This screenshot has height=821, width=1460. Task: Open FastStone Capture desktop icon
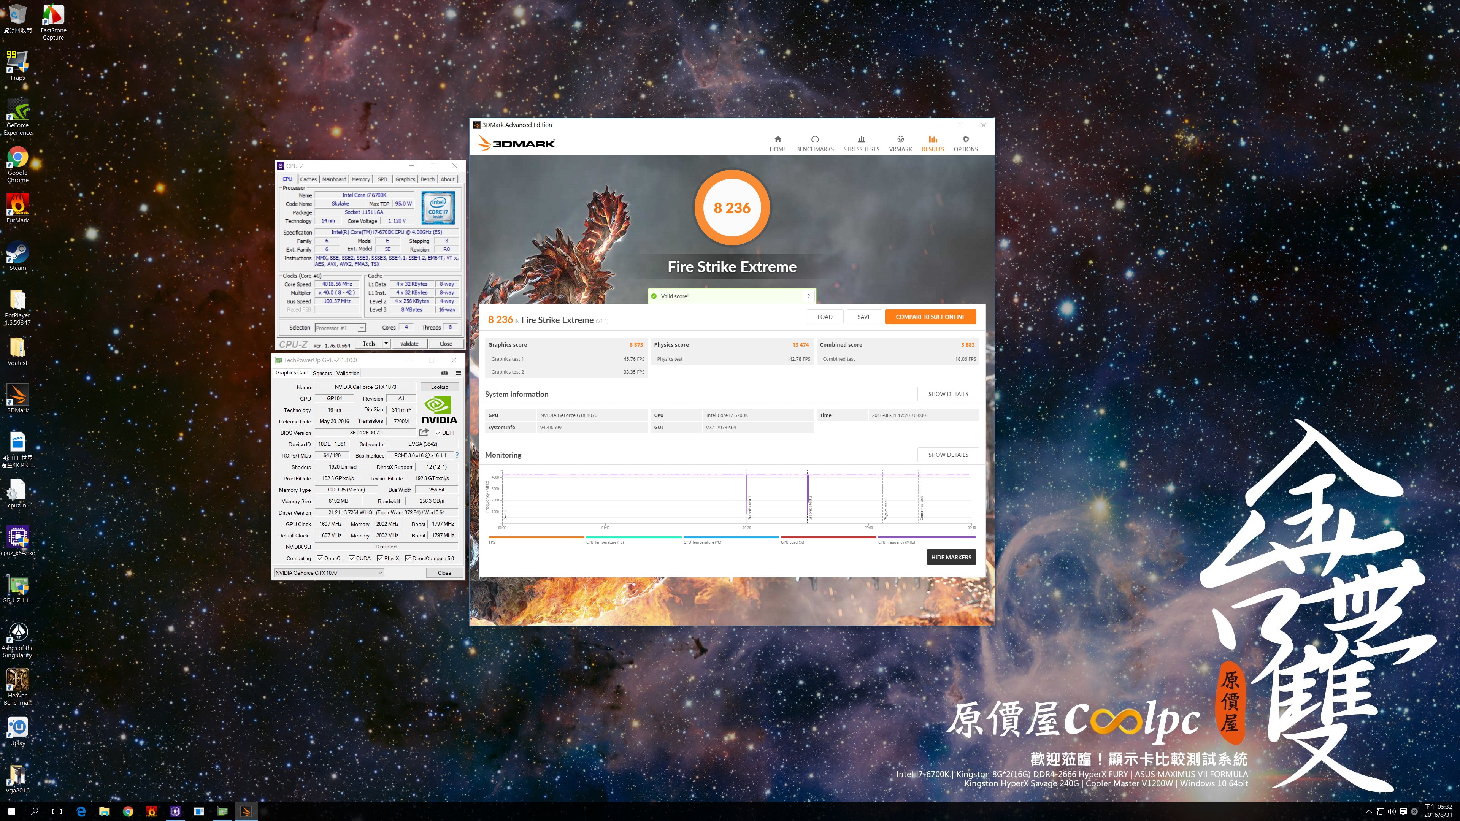pyautogui.click(x=53, y=22)
